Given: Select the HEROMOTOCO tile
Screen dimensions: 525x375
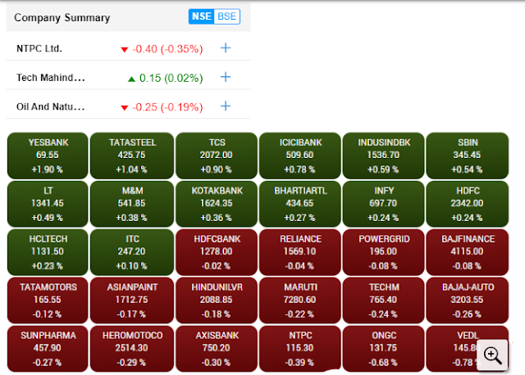Looking at the screenshot, I should coord(132,349).
